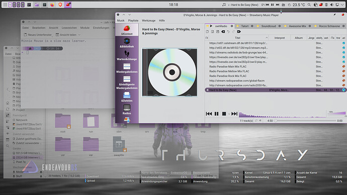Click the Album column header
This screenshot has height=195, width=347.
click(x=299, y=38)
